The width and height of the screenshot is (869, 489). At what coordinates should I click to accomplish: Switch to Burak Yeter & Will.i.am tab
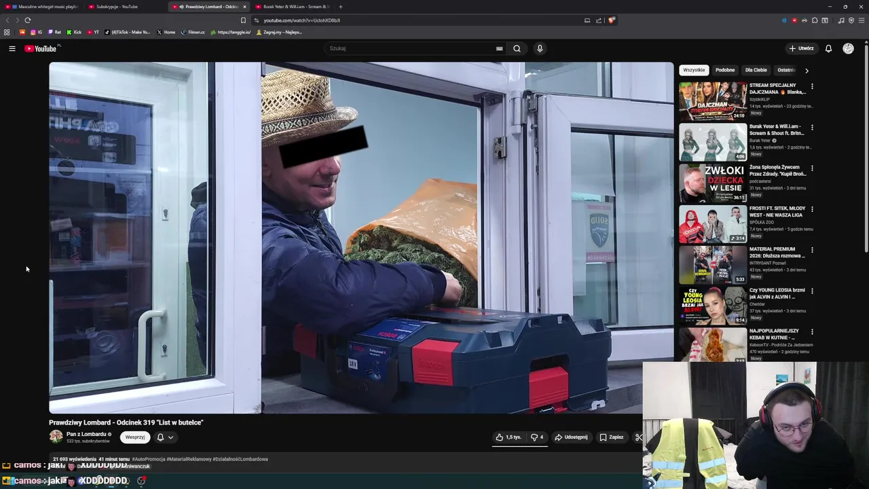pyautogui.click(x=293, y=7)
